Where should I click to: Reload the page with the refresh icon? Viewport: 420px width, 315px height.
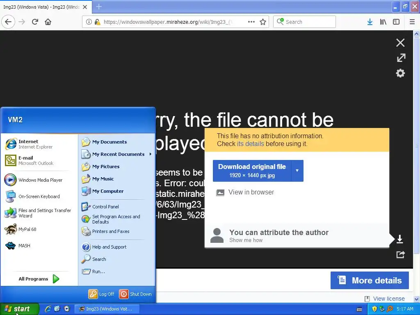point(35,22)
